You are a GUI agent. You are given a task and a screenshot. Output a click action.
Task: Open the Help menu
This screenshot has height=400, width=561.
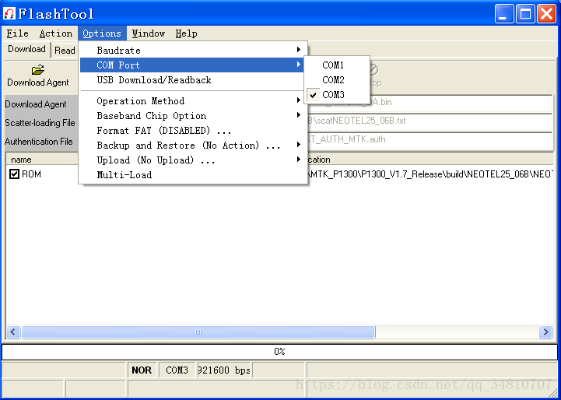[187, 33]
